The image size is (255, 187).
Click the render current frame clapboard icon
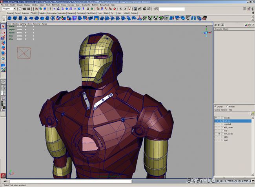point(140,9)
